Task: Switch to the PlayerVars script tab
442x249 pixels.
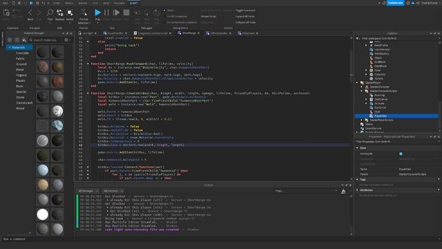Action: [x=248, y=33]
